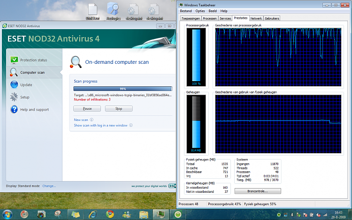
Task: Select the 'Protection status' sidebar label
Action: [34, 60]
